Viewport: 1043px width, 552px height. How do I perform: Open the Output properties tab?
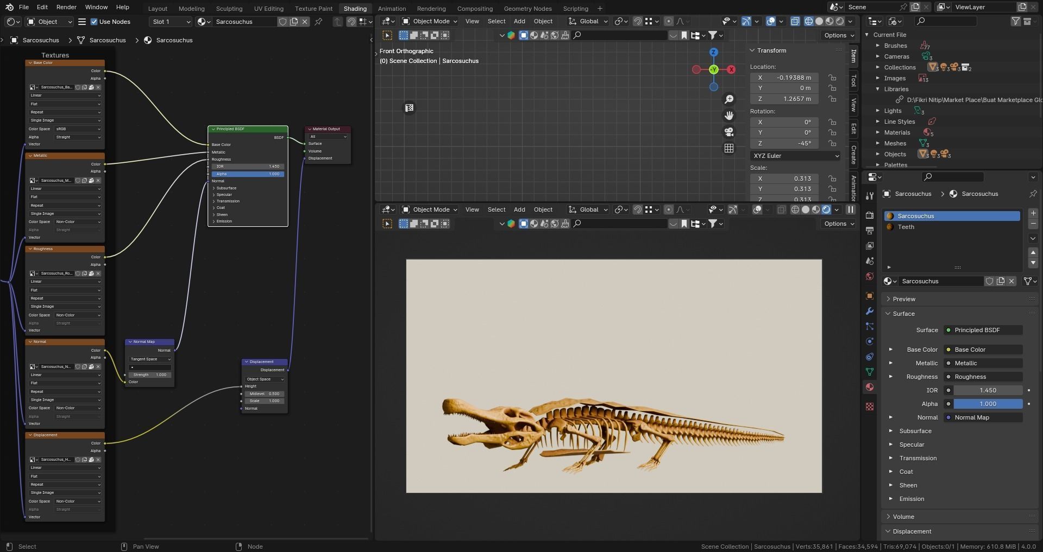869,231
